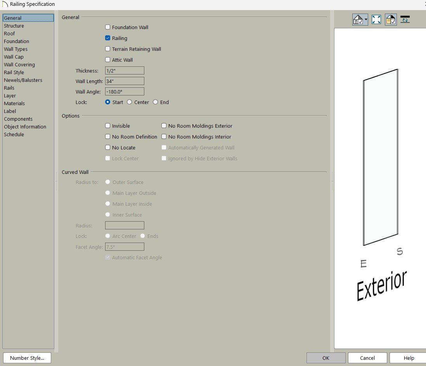Expand the rendering technique dropdown arrow
This screenshot has width=426, height=366.
(x=366, y=19)
